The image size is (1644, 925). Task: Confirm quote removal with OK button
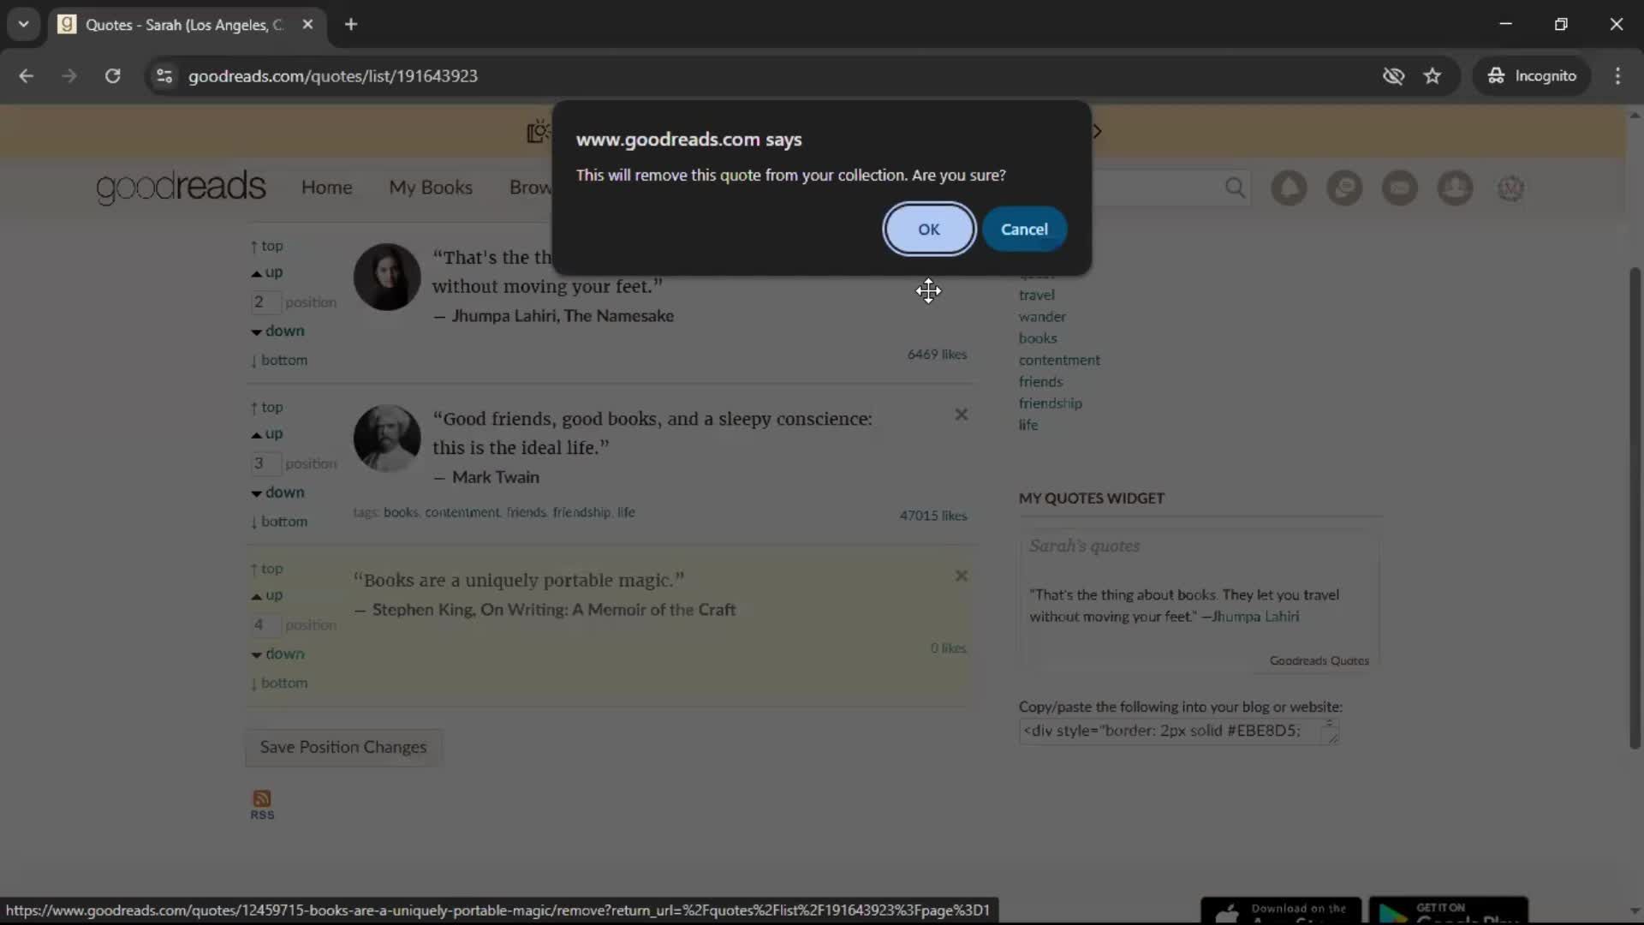tap(928, 230)
